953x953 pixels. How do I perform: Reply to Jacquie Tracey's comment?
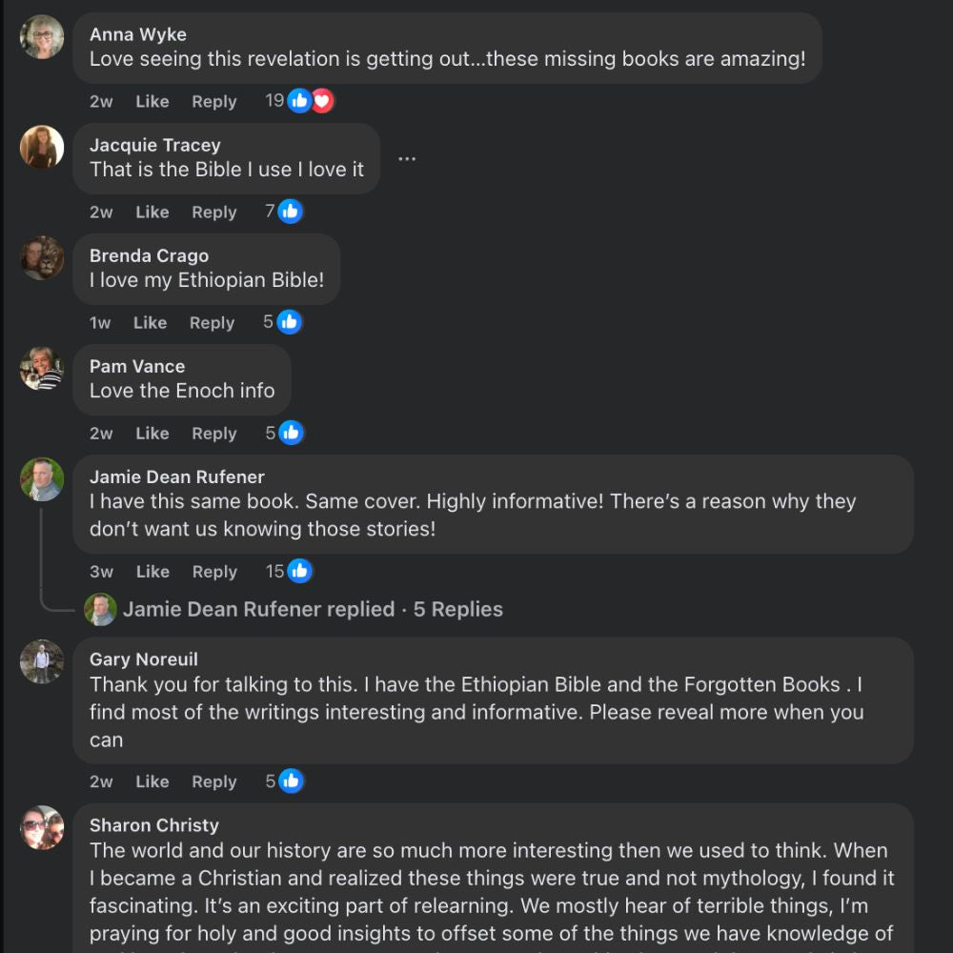pyautogui.click(x=214, y=213)
